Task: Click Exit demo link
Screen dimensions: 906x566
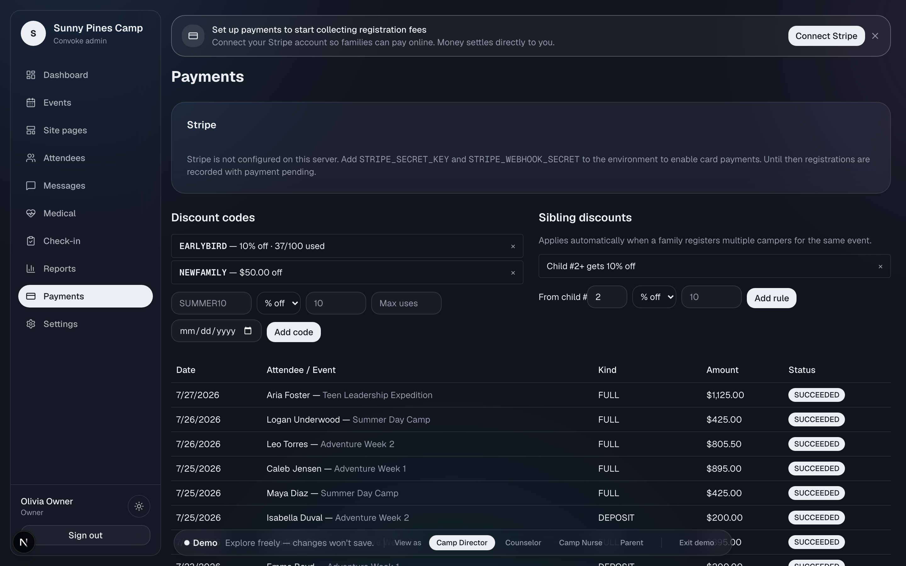Action: [x=696, y=543]
